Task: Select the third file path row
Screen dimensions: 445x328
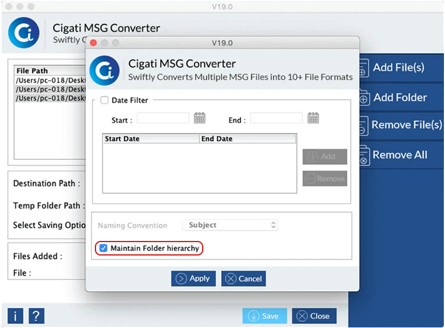Action: 50,98
